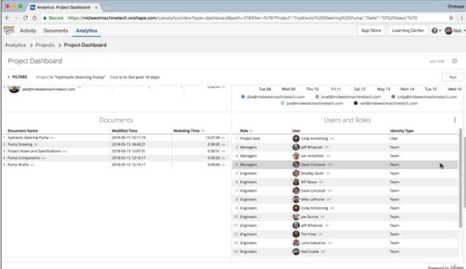The width and height of the screenshot is (466, 269).
Task: Click Joe Dunne avatar
Action: point(296,217)
